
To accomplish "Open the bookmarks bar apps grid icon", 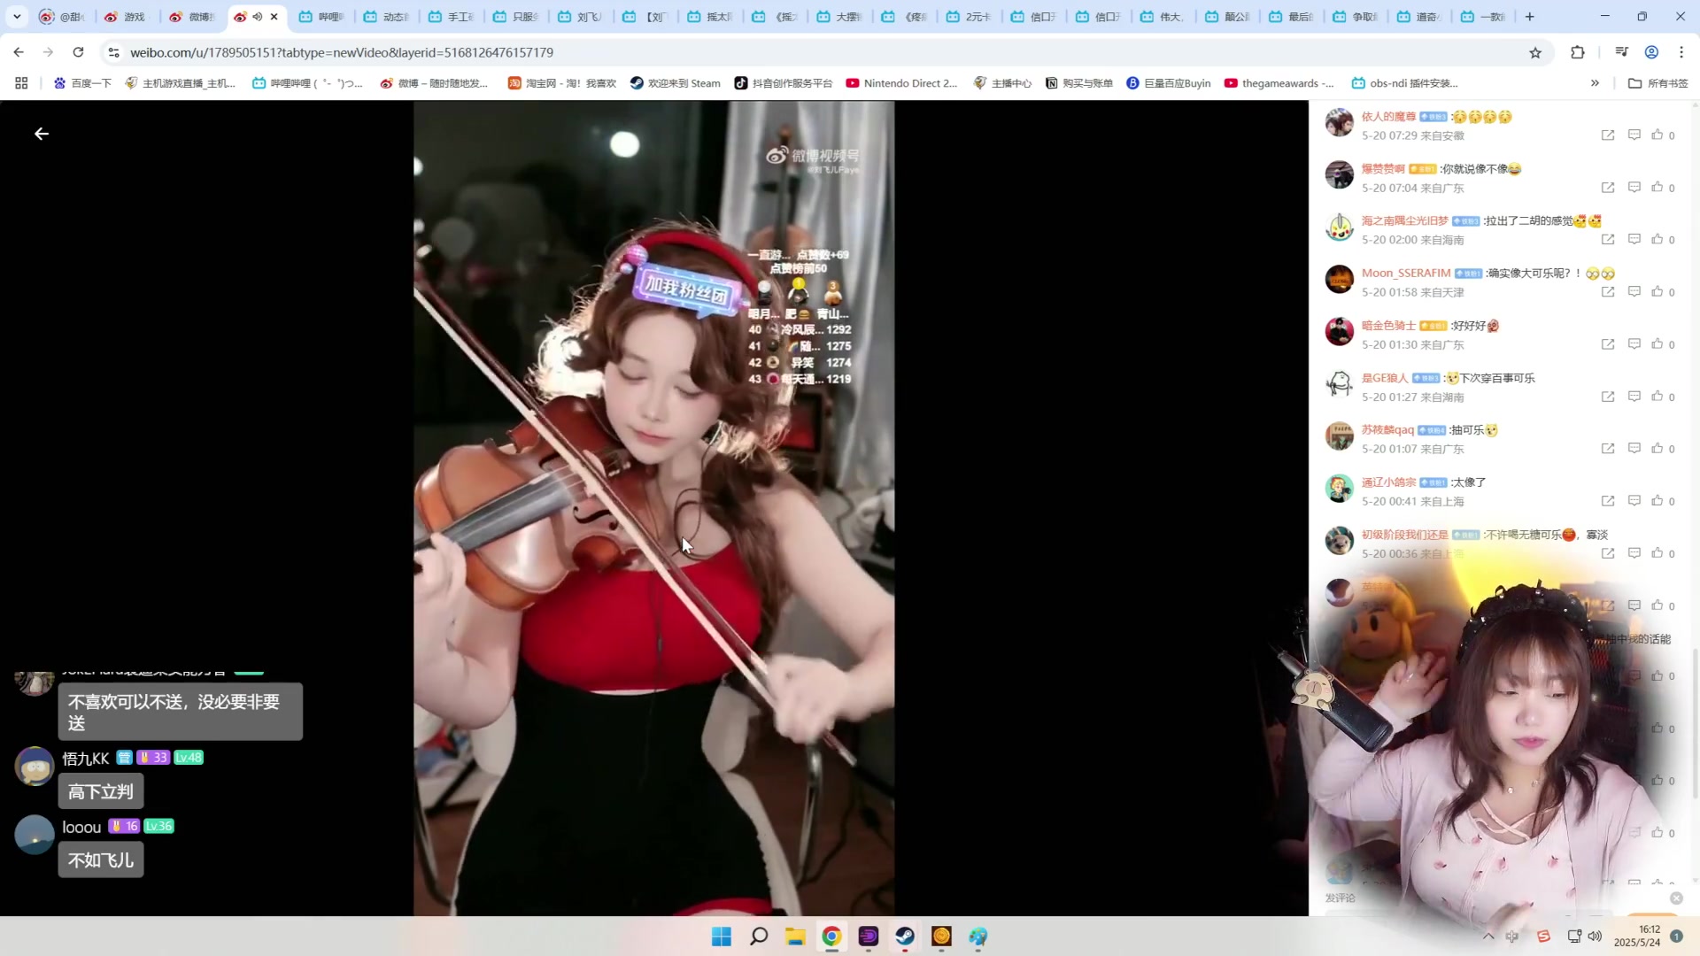I will click(x=21, y=83).
